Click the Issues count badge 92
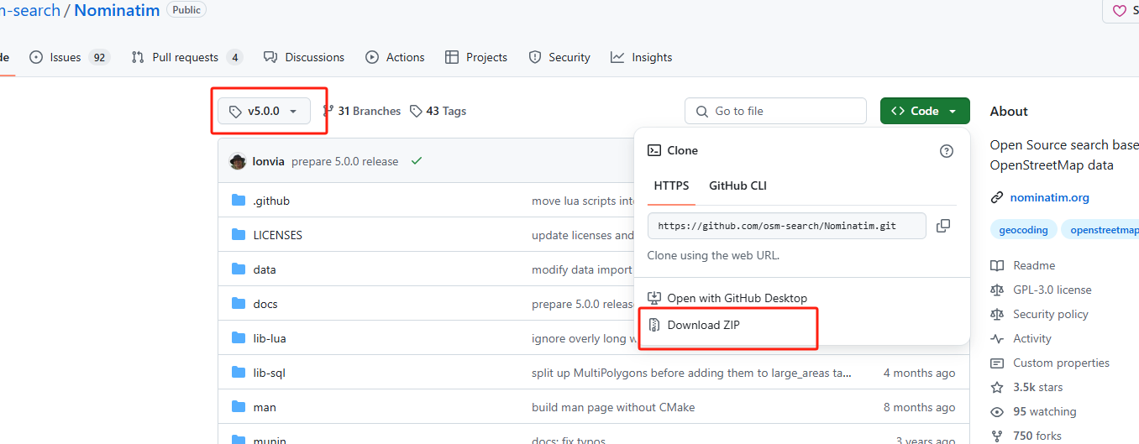 pos(100,57)
